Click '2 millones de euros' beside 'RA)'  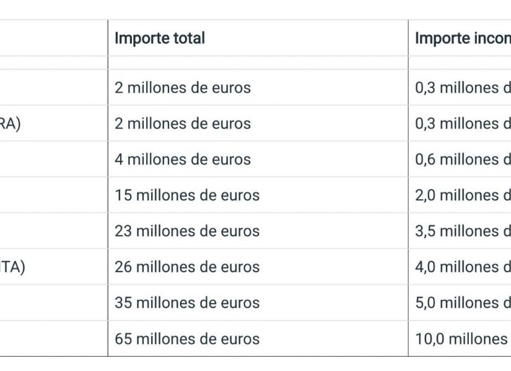pos(183,124)
